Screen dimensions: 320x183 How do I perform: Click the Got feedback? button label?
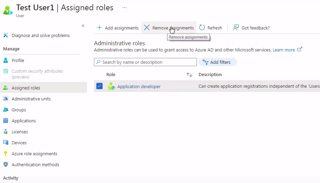tap(256, 28)
